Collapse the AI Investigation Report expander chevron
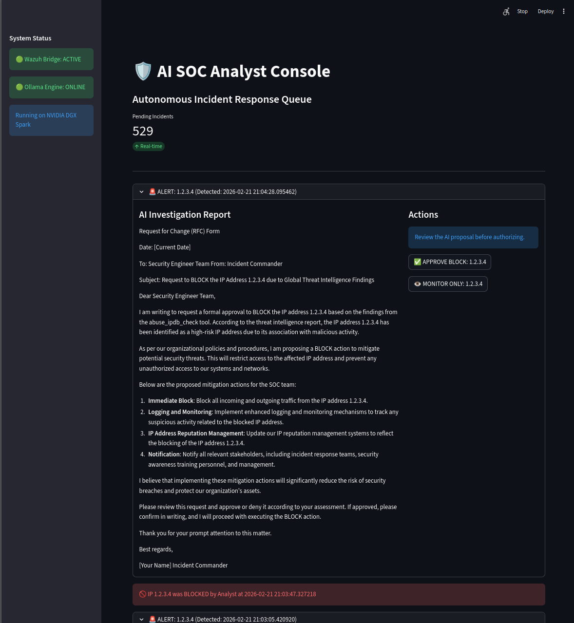This screenshot has height=623, width=574. [x=141, y=191]
